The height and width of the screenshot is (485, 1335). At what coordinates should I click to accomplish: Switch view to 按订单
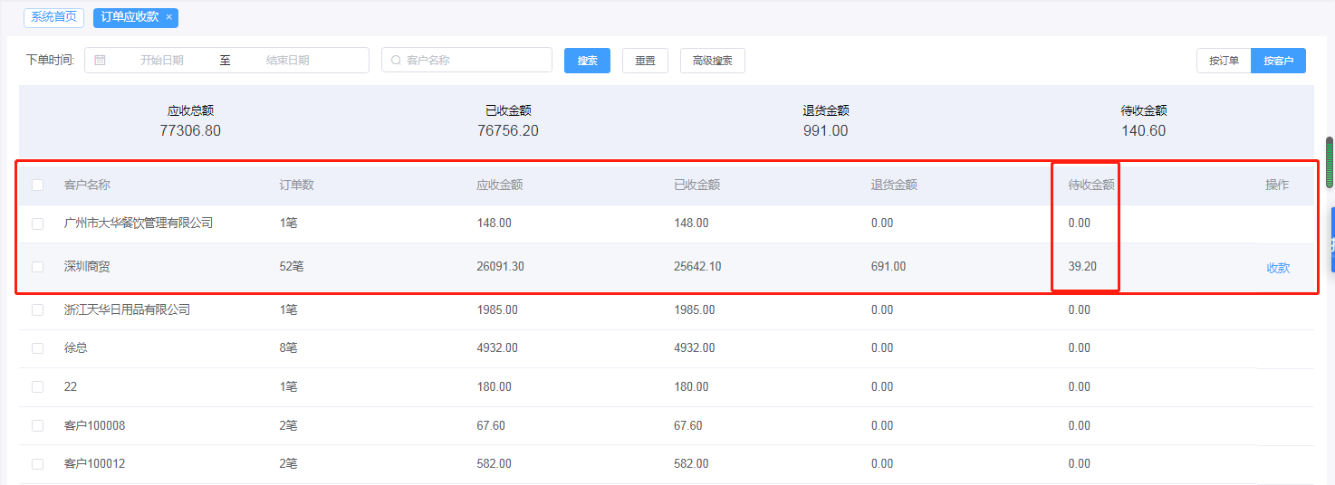[x=1224, y=61]
